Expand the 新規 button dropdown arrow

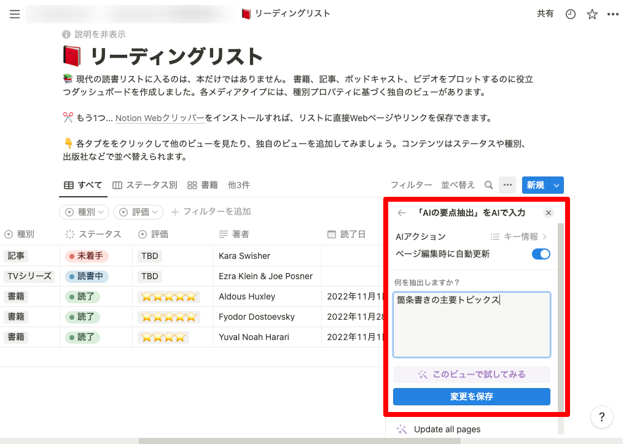[557, 185]
